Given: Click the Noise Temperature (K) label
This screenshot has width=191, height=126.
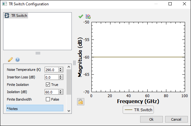Looking at the screenshot, I should 24,70.
